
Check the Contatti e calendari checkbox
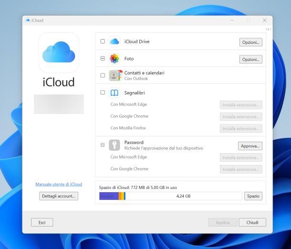pyautogui.click(x=103, y=75)
